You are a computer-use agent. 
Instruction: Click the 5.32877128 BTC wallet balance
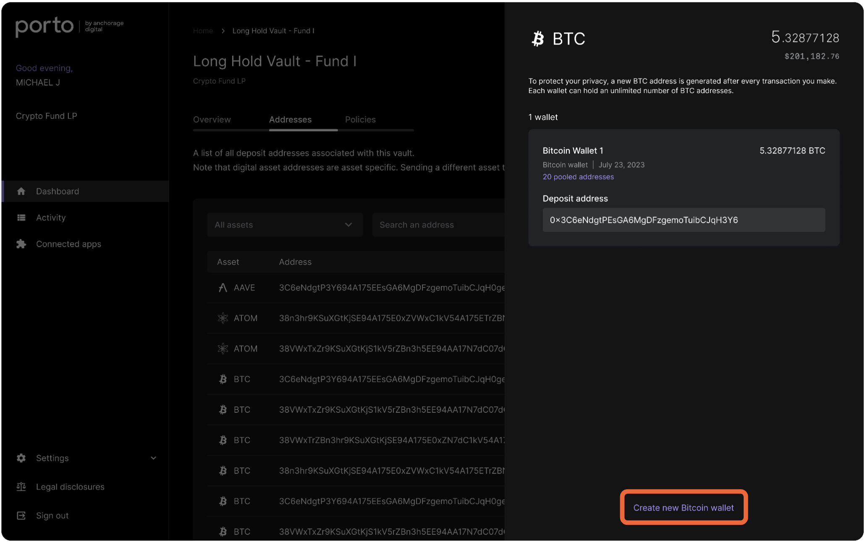click(x=792, y=151)
